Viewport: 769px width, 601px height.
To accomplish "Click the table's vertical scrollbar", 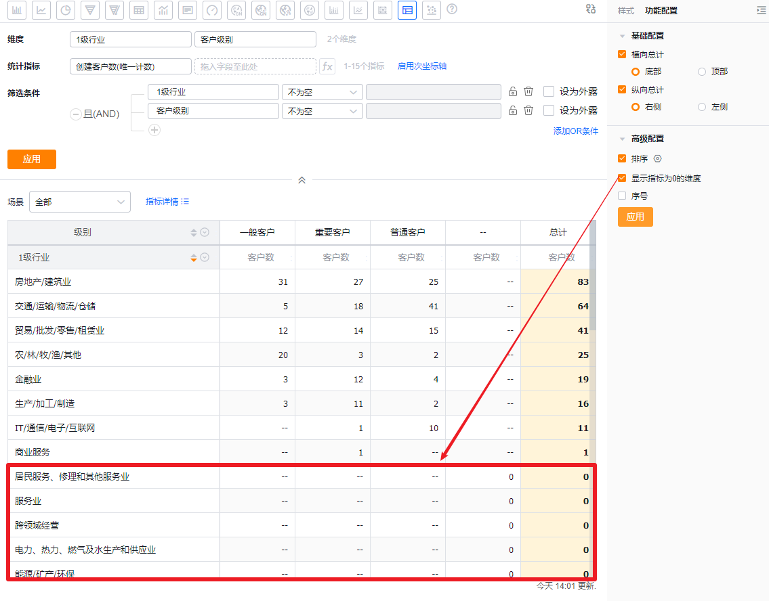I will coord(593,277).
